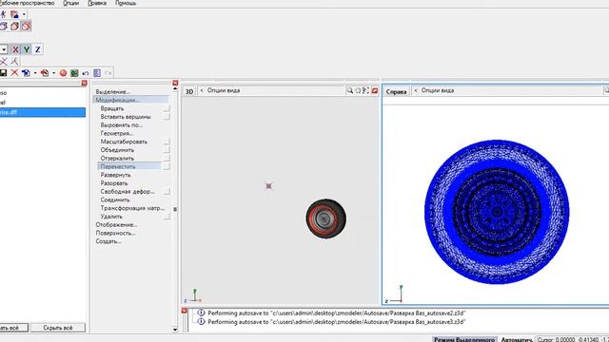Select the middle orange selection-mode icon
The width and height of the screenshot is (609, 342).
click(x=15, y=26)
